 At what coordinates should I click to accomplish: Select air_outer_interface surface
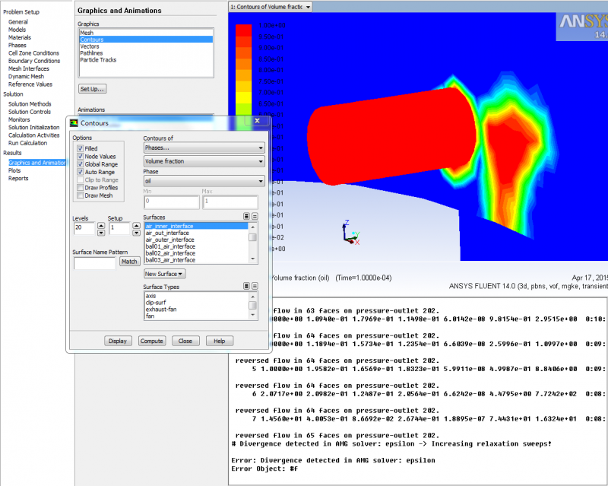point(196,240)
